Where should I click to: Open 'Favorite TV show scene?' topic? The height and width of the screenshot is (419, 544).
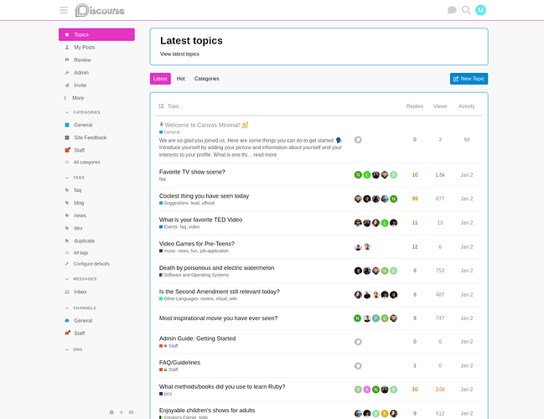192,172
